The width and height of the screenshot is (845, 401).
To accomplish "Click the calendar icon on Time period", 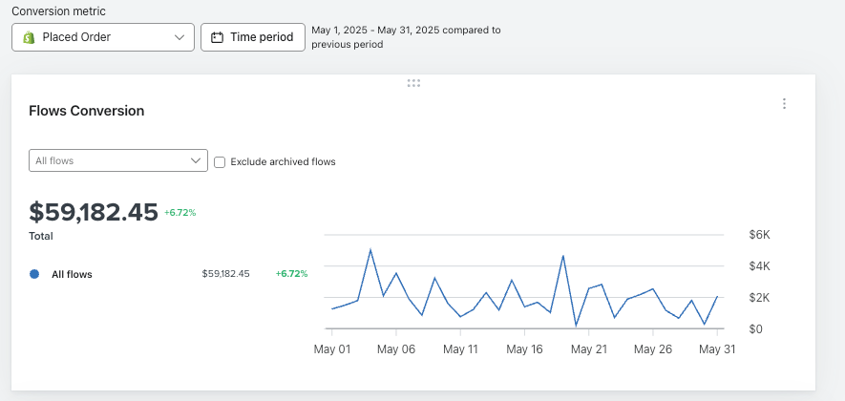I will 217,37.
